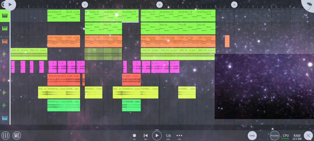Click the CPU usage meter
Image resolution: width=314 pixels, height=141 pixels.
point(286,136)
